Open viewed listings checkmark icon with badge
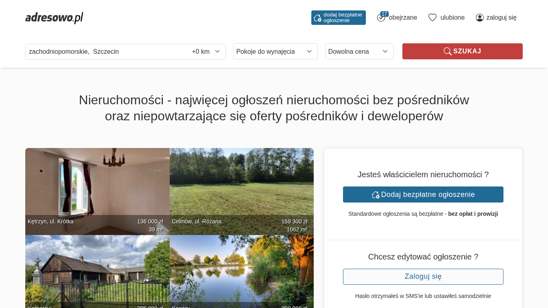548x308 pixels. coord(381,18)
